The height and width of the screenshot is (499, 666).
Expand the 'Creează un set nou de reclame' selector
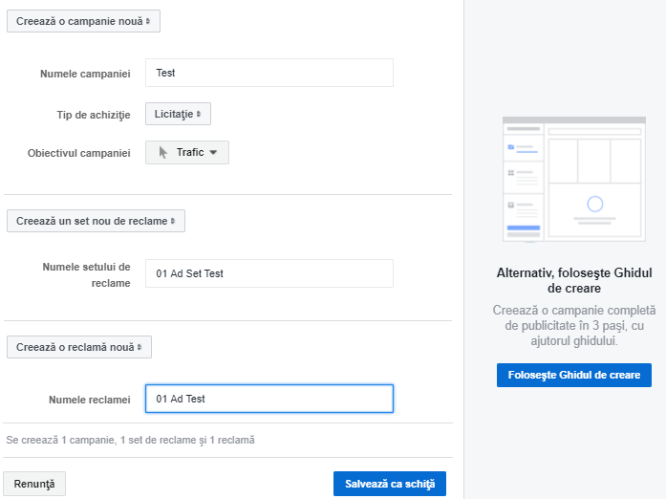(x=96, y=221)
